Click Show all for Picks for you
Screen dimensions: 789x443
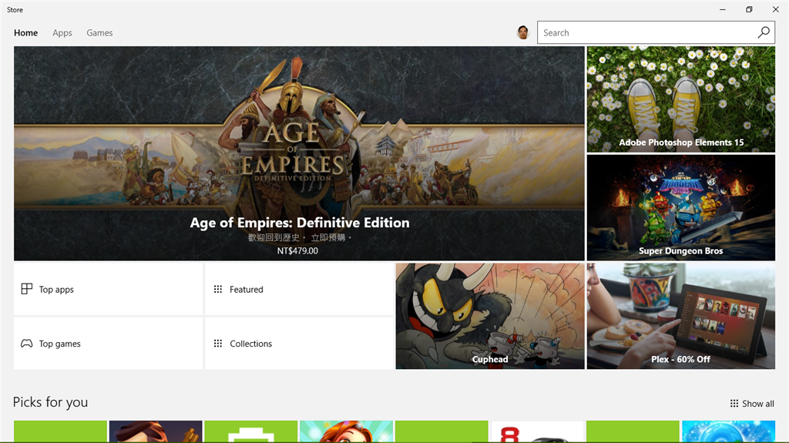[752, 404]
